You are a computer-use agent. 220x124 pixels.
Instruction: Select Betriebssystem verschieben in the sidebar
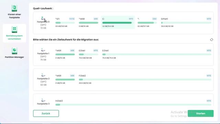pyautogui.click(x=14, y=33)
